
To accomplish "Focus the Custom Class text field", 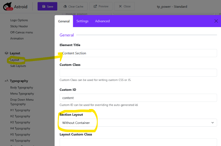I will (138, 73).
